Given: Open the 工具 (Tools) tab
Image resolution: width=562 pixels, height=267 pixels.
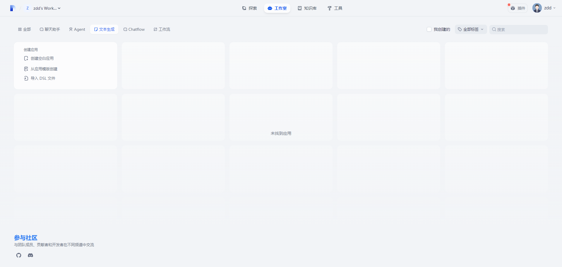Looking at the screenshot, I should 335,8.
